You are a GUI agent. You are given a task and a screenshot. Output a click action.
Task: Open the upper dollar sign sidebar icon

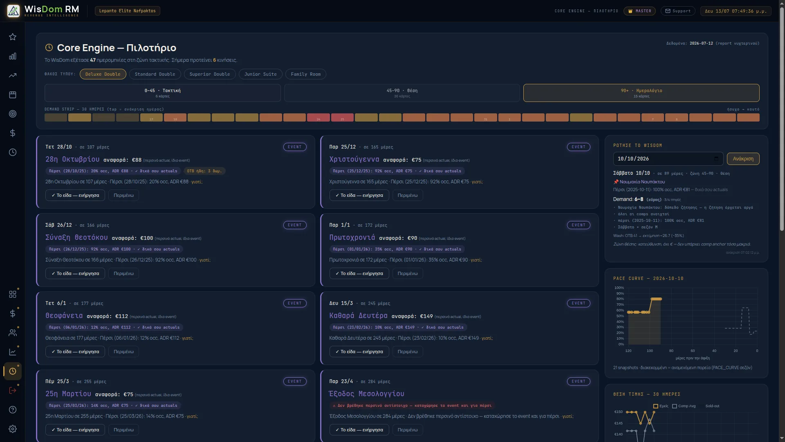click(13, 133)
